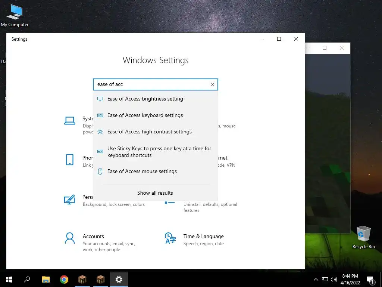The image size is (382, 287).
Task: Maximize the background Minecraft window
Action: (325, 48)
